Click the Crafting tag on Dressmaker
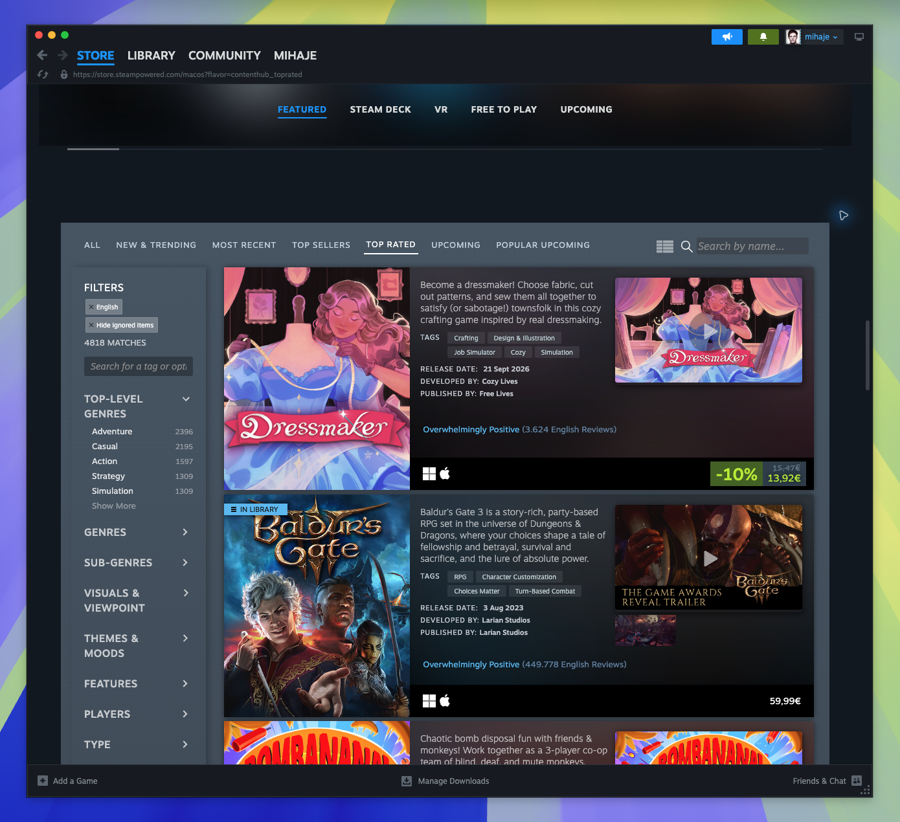This screenshot has width=900, height=822. click(x=466, y=338)
